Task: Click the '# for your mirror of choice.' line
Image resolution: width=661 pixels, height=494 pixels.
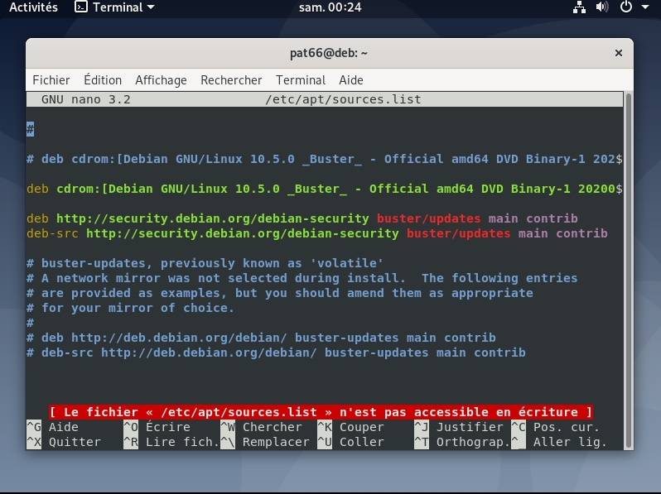Action: pos(130,308)
